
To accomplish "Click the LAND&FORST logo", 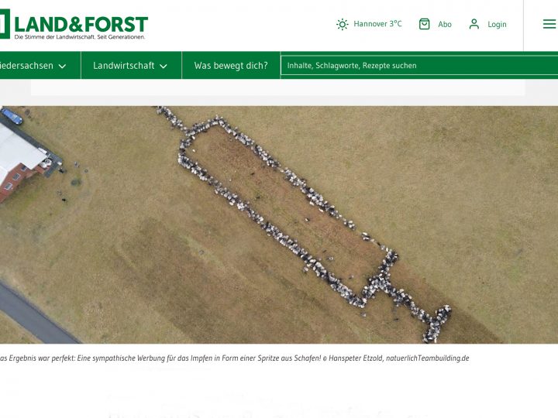I will (81, 23).
